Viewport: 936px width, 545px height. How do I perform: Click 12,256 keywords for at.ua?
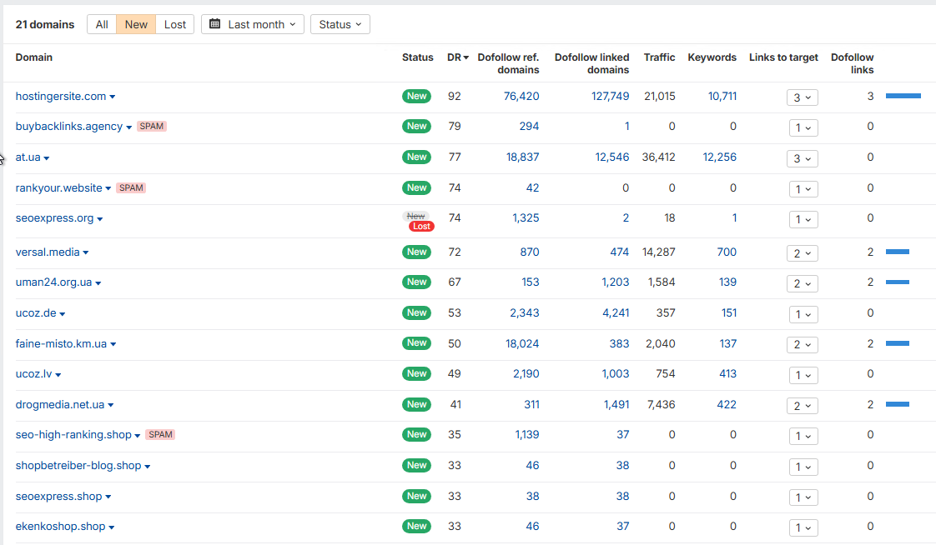(719, 157)
